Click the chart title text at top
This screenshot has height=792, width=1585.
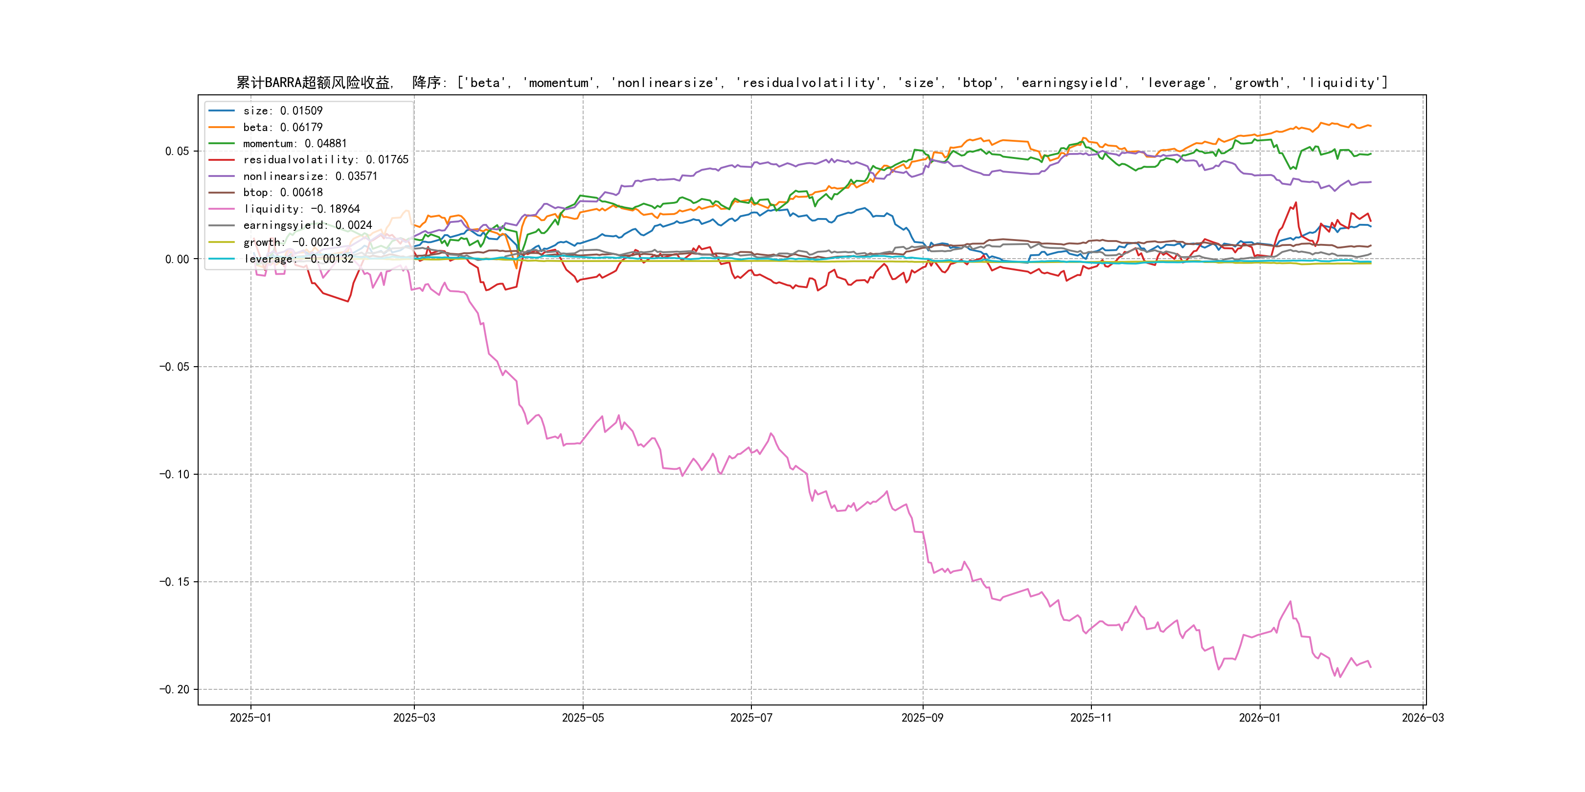coord(812,83)
